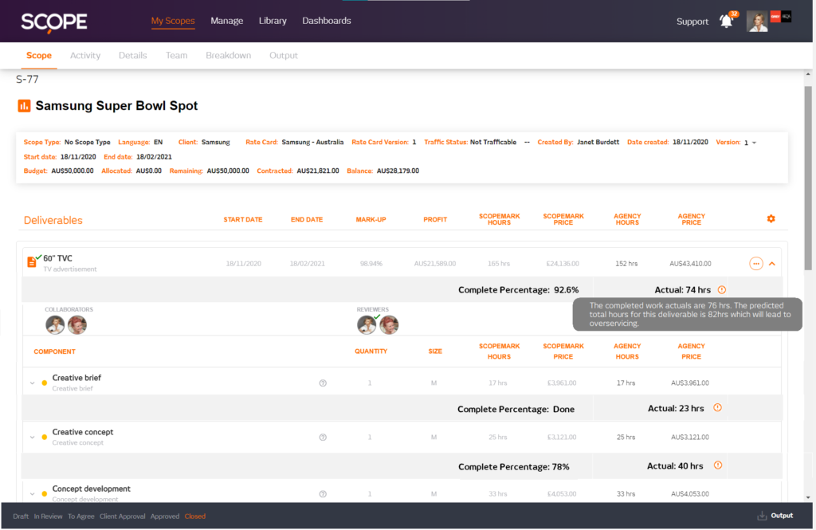
Task: Click the yellow status dot for Creative concept
Action: click(45, 438)
